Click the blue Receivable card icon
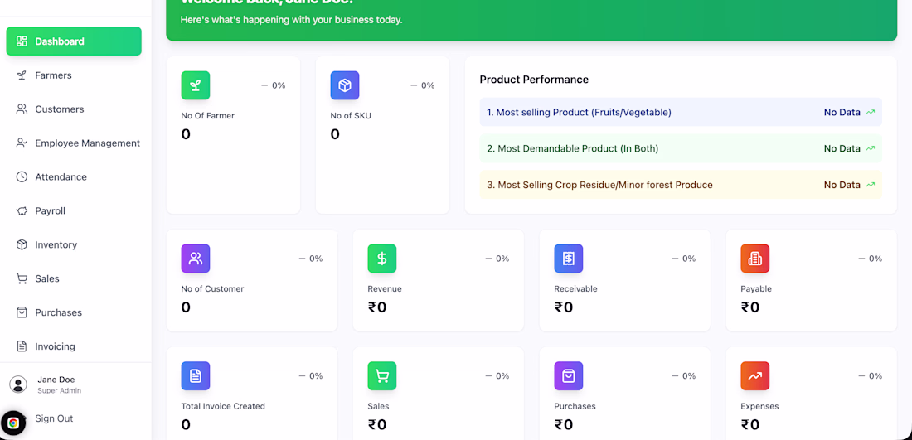The height and width of the screenshot is (440, 912). (x=569, y=259)
